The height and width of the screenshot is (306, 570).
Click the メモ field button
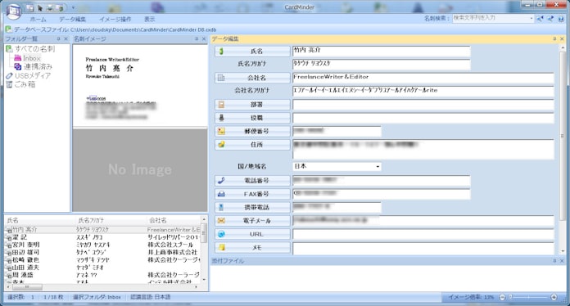tap(252, 248)
